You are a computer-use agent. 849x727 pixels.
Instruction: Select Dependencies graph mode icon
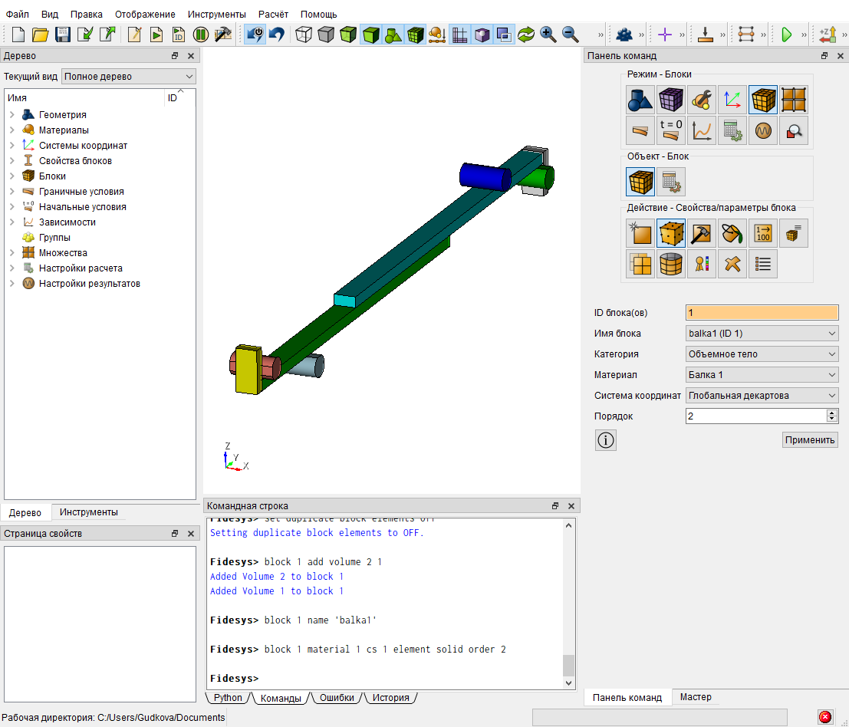coord(702,130)
